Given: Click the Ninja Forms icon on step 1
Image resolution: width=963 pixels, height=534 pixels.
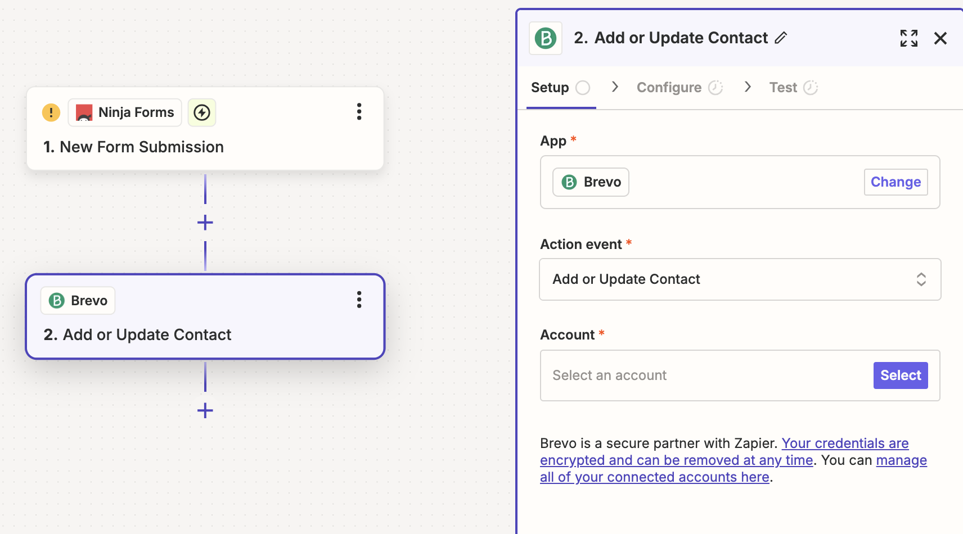Looking at the screenshot, I should point(83,112).
